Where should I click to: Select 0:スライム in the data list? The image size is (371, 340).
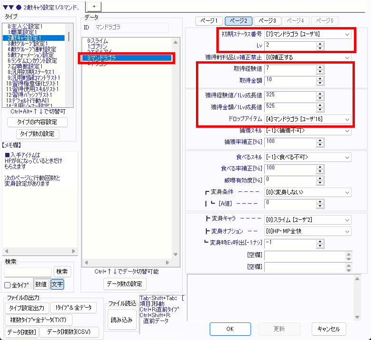click(97, 41)
